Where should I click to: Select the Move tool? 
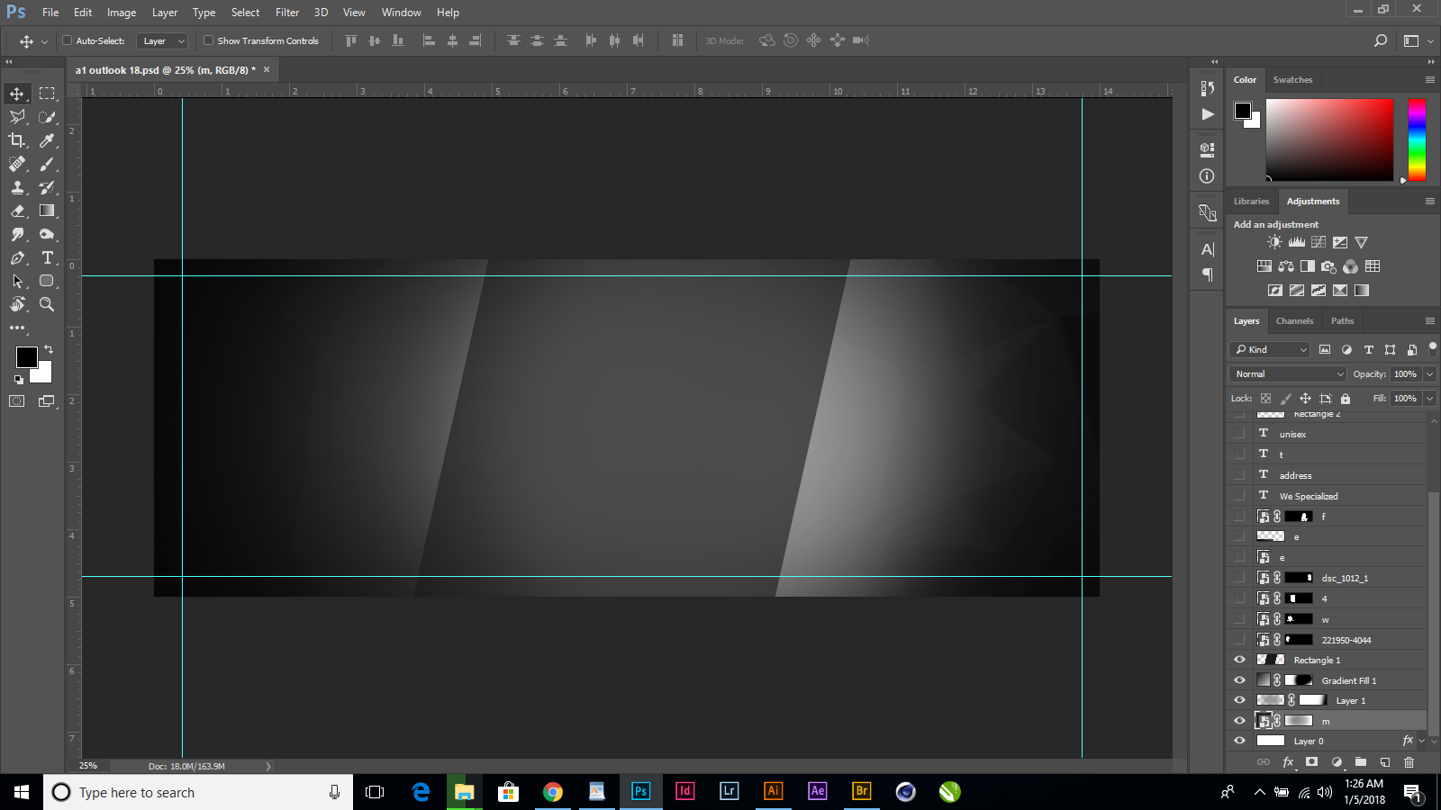pyautogui.click(x=16, y=93)
